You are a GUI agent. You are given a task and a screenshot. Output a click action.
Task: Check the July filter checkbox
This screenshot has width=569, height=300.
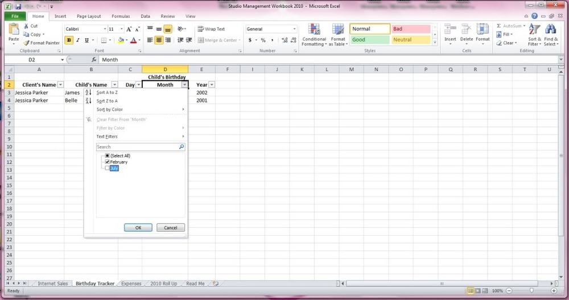point(107,169)
